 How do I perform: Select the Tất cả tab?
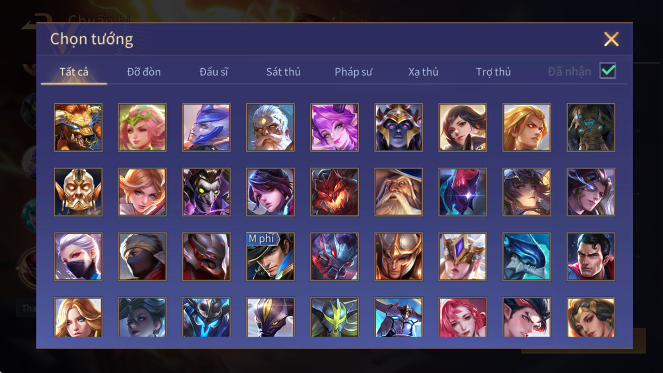pos(74,72)
